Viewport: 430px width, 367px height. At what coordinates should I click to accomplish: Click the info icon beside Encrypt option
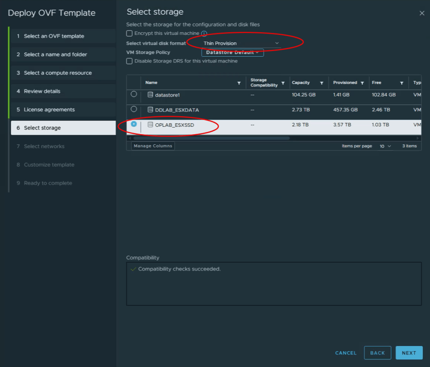(204, 34)
